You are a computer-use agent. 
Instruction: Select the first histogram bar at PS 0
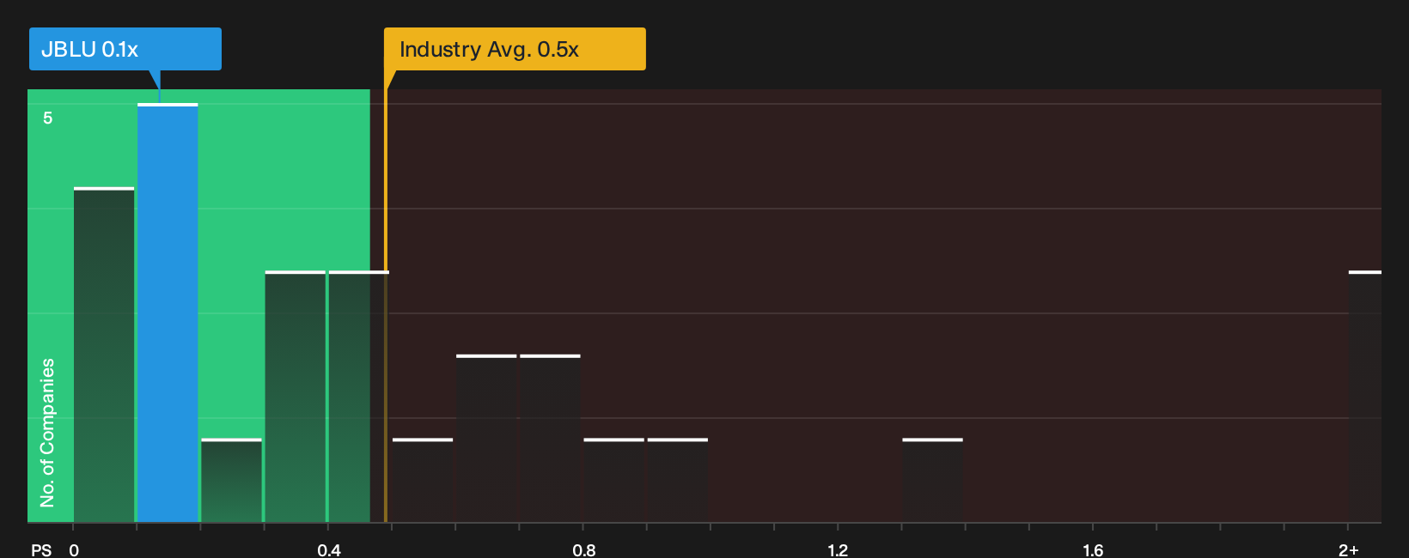[x=104, y=355]
